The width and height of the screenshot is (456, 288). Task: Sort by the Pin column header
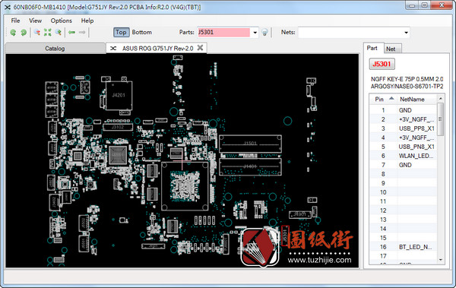[x=384, y=100]
